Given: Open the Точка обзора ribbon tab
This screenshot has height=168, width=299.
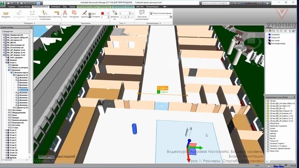Looking at the screenshot, I should pos(24,7).
